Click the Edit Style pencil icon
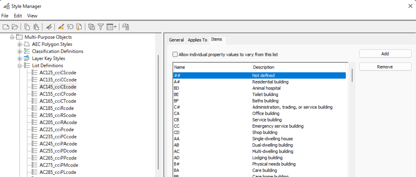416x177 pixels. click(x=48, y=27)
